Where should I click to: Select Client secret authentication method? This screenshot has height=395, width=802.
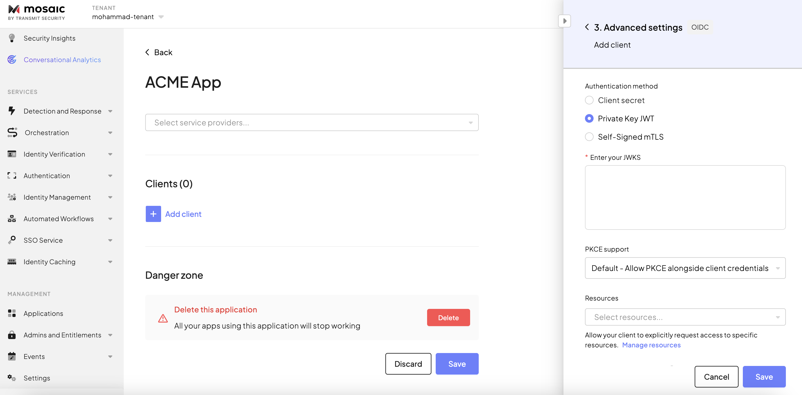coord(589,100)
